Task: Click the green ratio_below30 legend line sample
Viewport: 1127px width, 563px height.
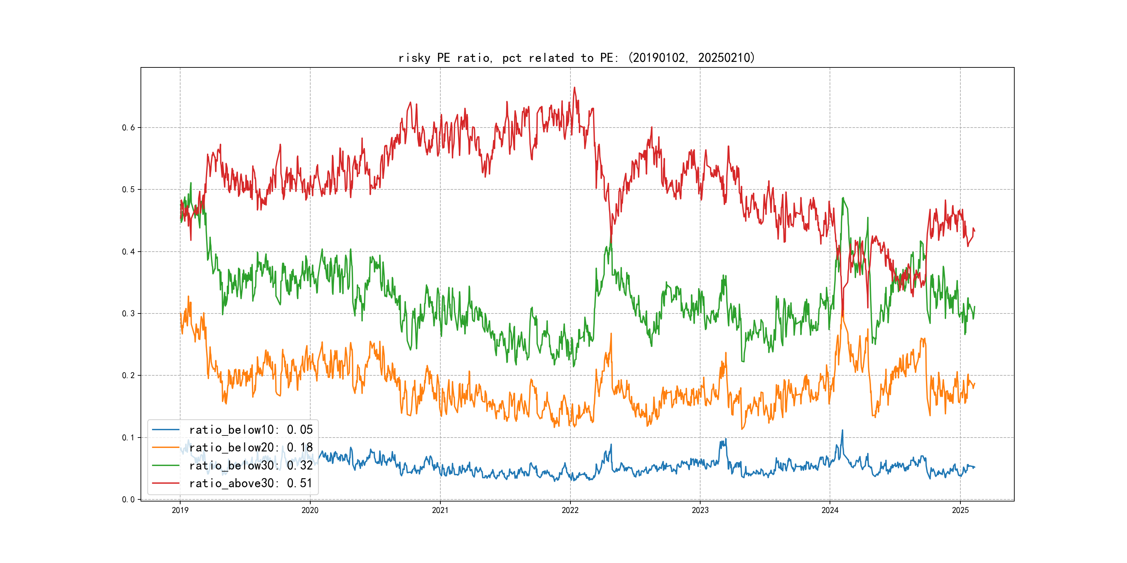Action: pos(165,466)
